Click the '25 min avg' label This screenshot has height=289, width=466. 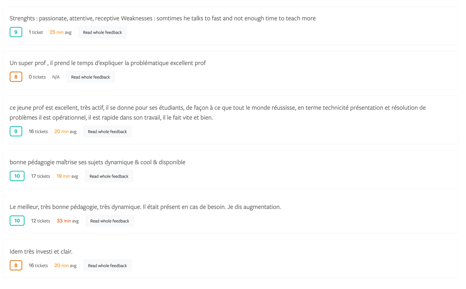[60, 32]
